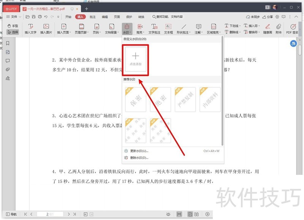304x220 pixels.
Task: Open the Note (注解) dropdown
Action: (198, 28)
